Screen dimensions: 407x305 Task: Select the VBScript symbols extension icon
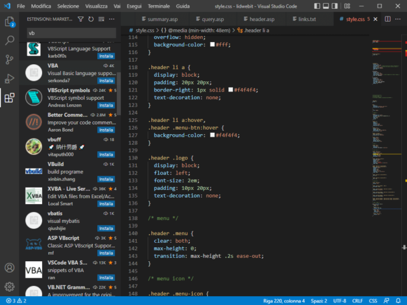[34, 97]
